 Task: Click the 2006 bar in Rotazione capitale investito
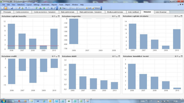[x=11, y=36]
